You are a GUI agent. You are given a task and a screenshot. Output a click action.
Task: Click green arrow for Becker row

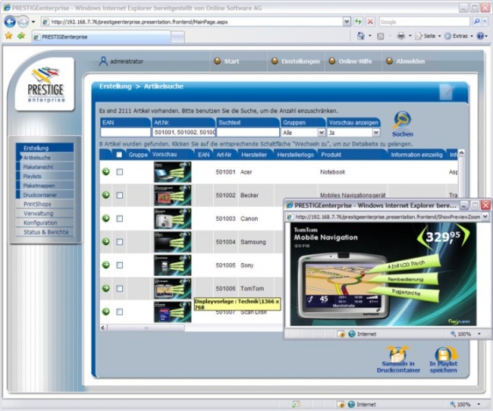(106, 195)
